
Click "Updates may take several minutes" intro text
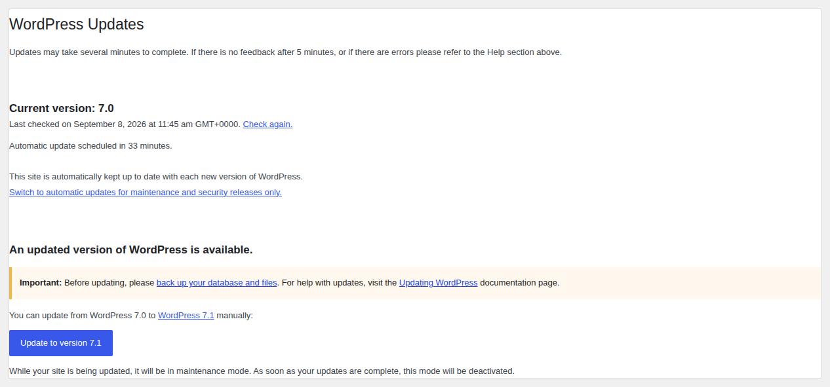pyautogui.click(x=285, y=52)
